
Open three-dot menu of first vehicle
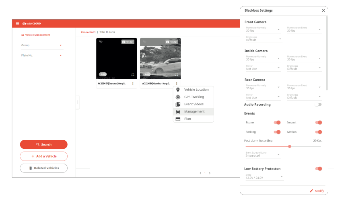click(x=133, y=84)
